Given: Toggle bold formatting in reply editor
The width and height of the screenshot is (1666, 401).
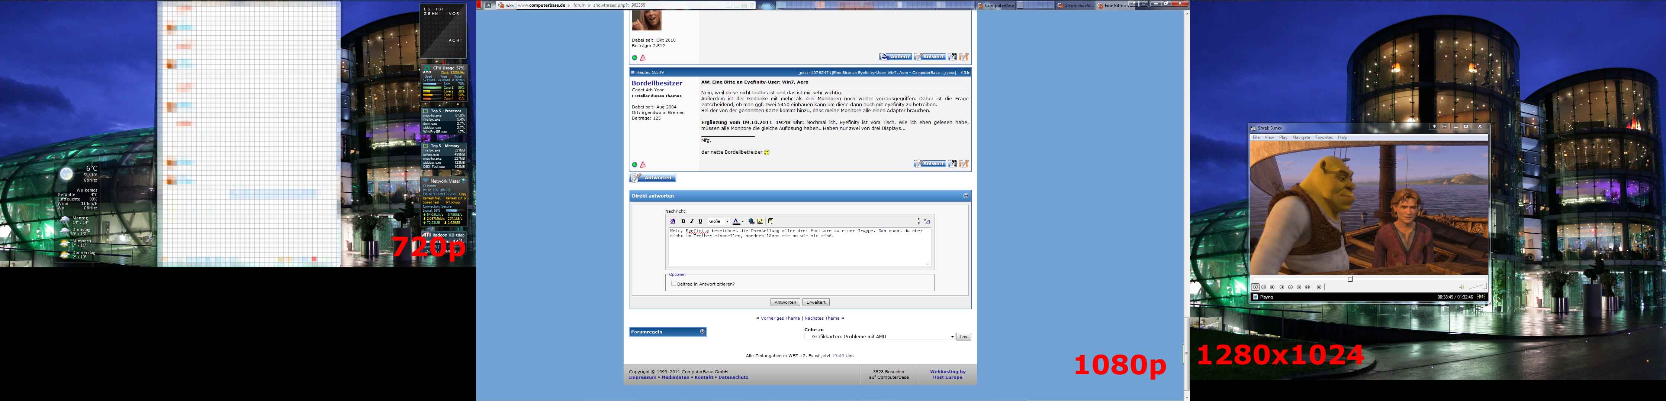Looking at the screenshot, I should (683, 222).
